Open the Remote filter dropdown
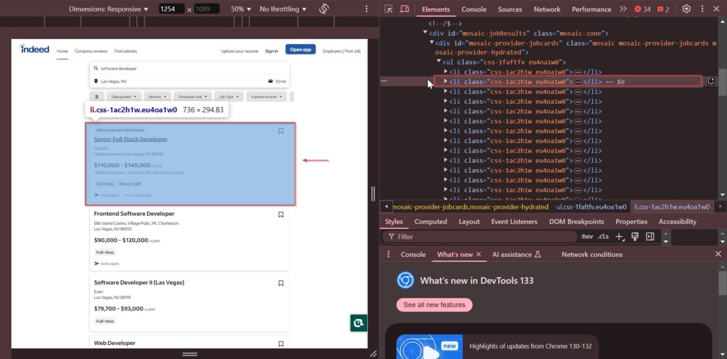The image size is (727, 359). click(x=157, y=96)
